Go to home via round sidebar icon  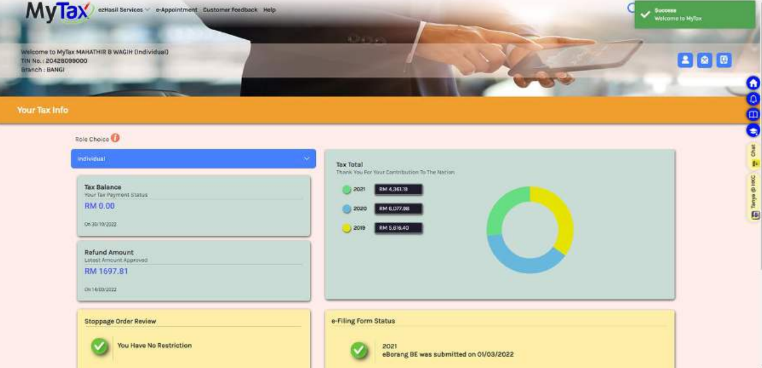click(x=753, y=83)
